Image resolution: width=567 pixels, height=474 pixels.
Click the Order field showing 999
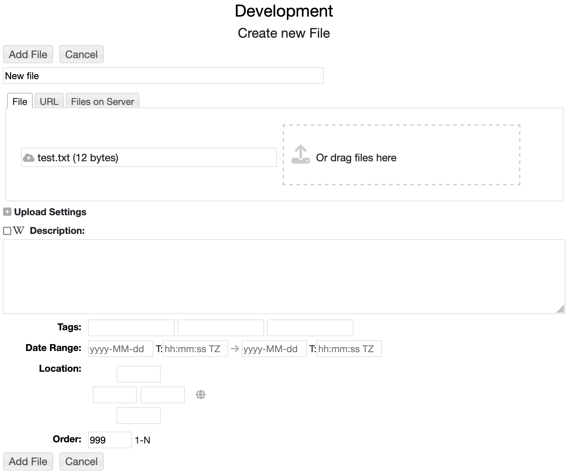[110, 440]
